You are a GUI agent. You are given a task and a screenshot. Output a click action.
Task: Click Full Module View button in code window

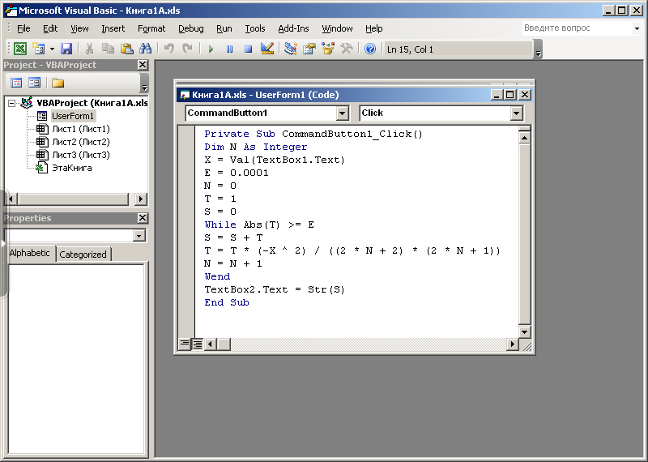click(198, 344)
